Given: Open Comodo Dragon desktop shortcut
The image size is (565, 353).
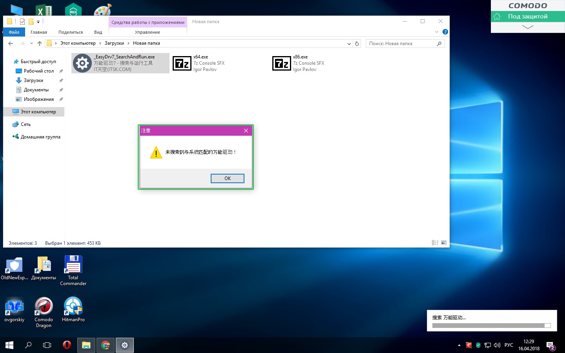Looking at the screenshot, I should click(44, 307).
